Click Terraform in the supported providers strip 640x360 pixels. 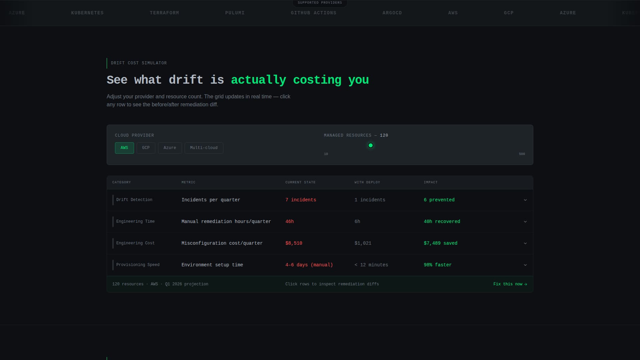click(164, 13)
